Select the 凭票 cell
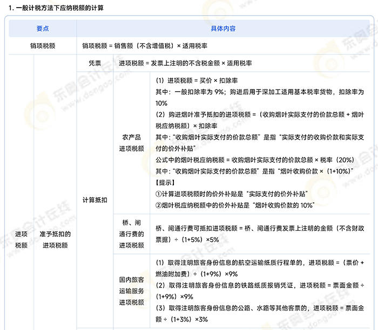This screenshot has height=330, width=378. pyautogui.click(x=94, y=63)
